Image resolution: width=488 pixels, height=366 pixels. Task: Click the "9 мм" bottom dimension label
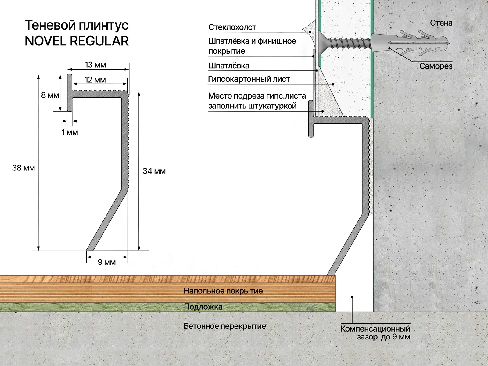[x=106, y=262]
